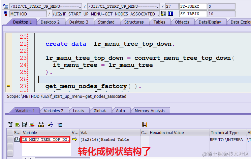Screen dimensions: 251x159
Task: Click the /UI2/IF_START_UP_MENU~GET_NODES_ASSOCIATED field
Action: click(106, 14)
